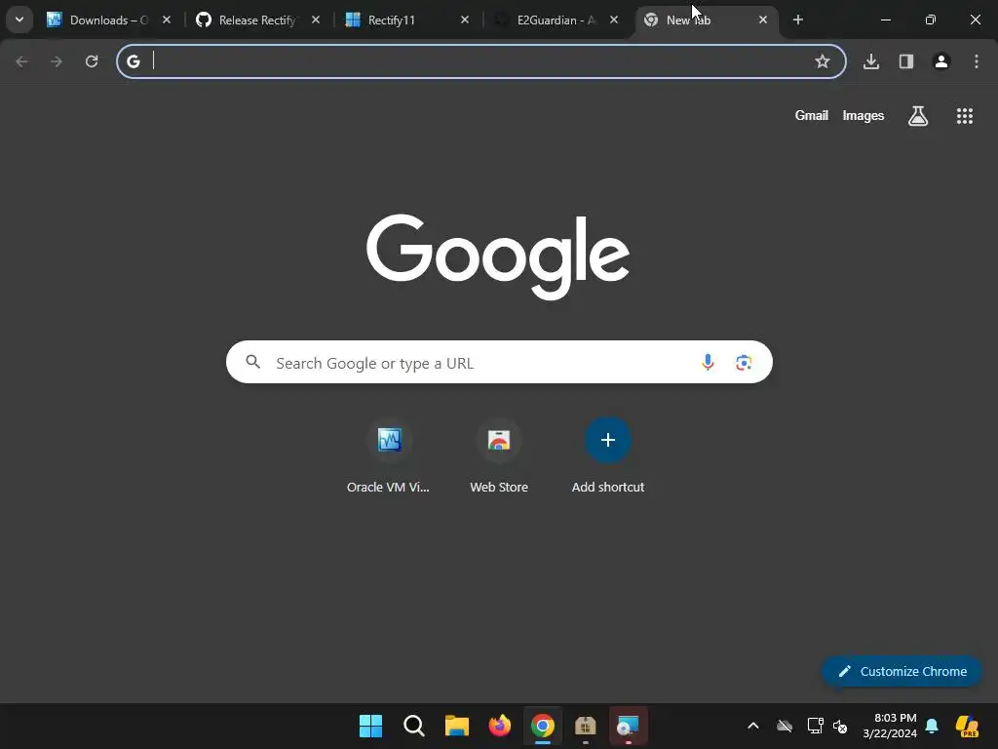Click muted volume tray icon
This screenshot has width=998, height=749.
pos(840,726)
